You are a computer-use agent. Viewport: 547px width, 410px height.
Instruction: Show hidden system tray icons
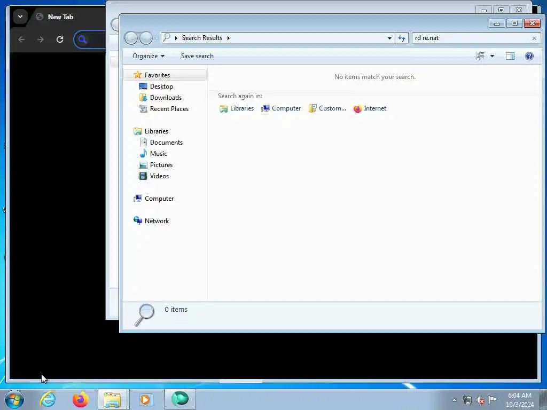pyautogui.click(x=454, y=400)
